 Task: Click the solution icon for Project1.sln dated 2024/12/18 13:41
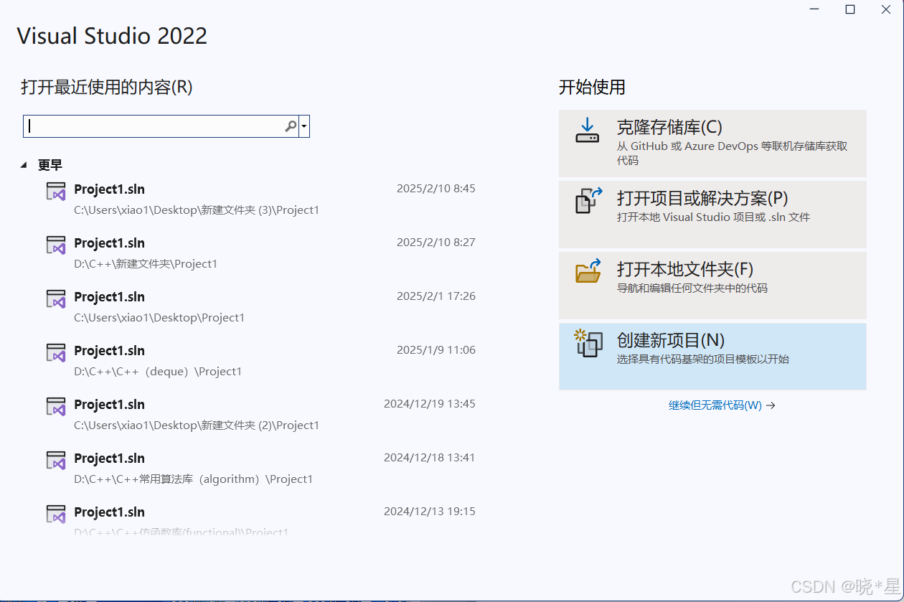point(56,460)
